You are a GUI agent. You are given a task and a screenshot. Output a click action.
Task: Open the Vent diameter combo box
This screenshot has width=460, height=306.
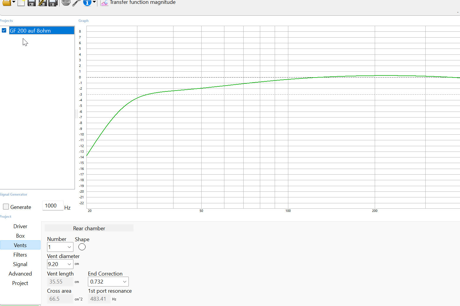(69, 264)
